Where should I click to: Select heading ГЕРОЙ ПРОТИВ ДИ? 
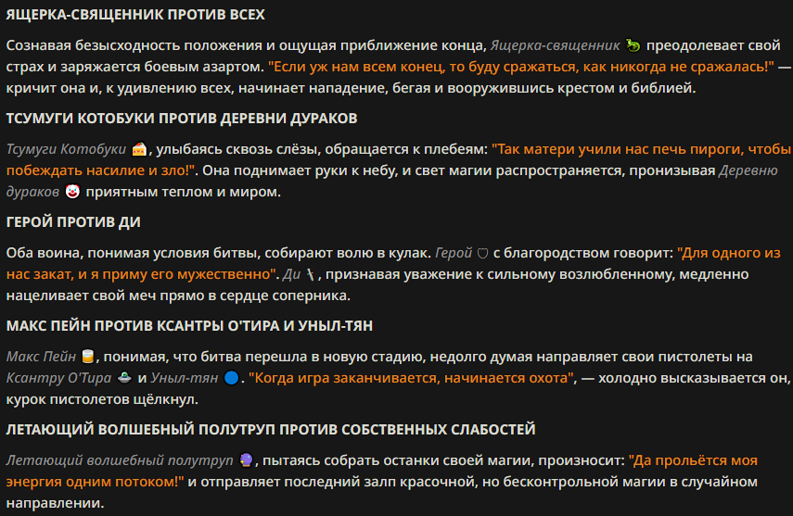[x=73, y=221]
